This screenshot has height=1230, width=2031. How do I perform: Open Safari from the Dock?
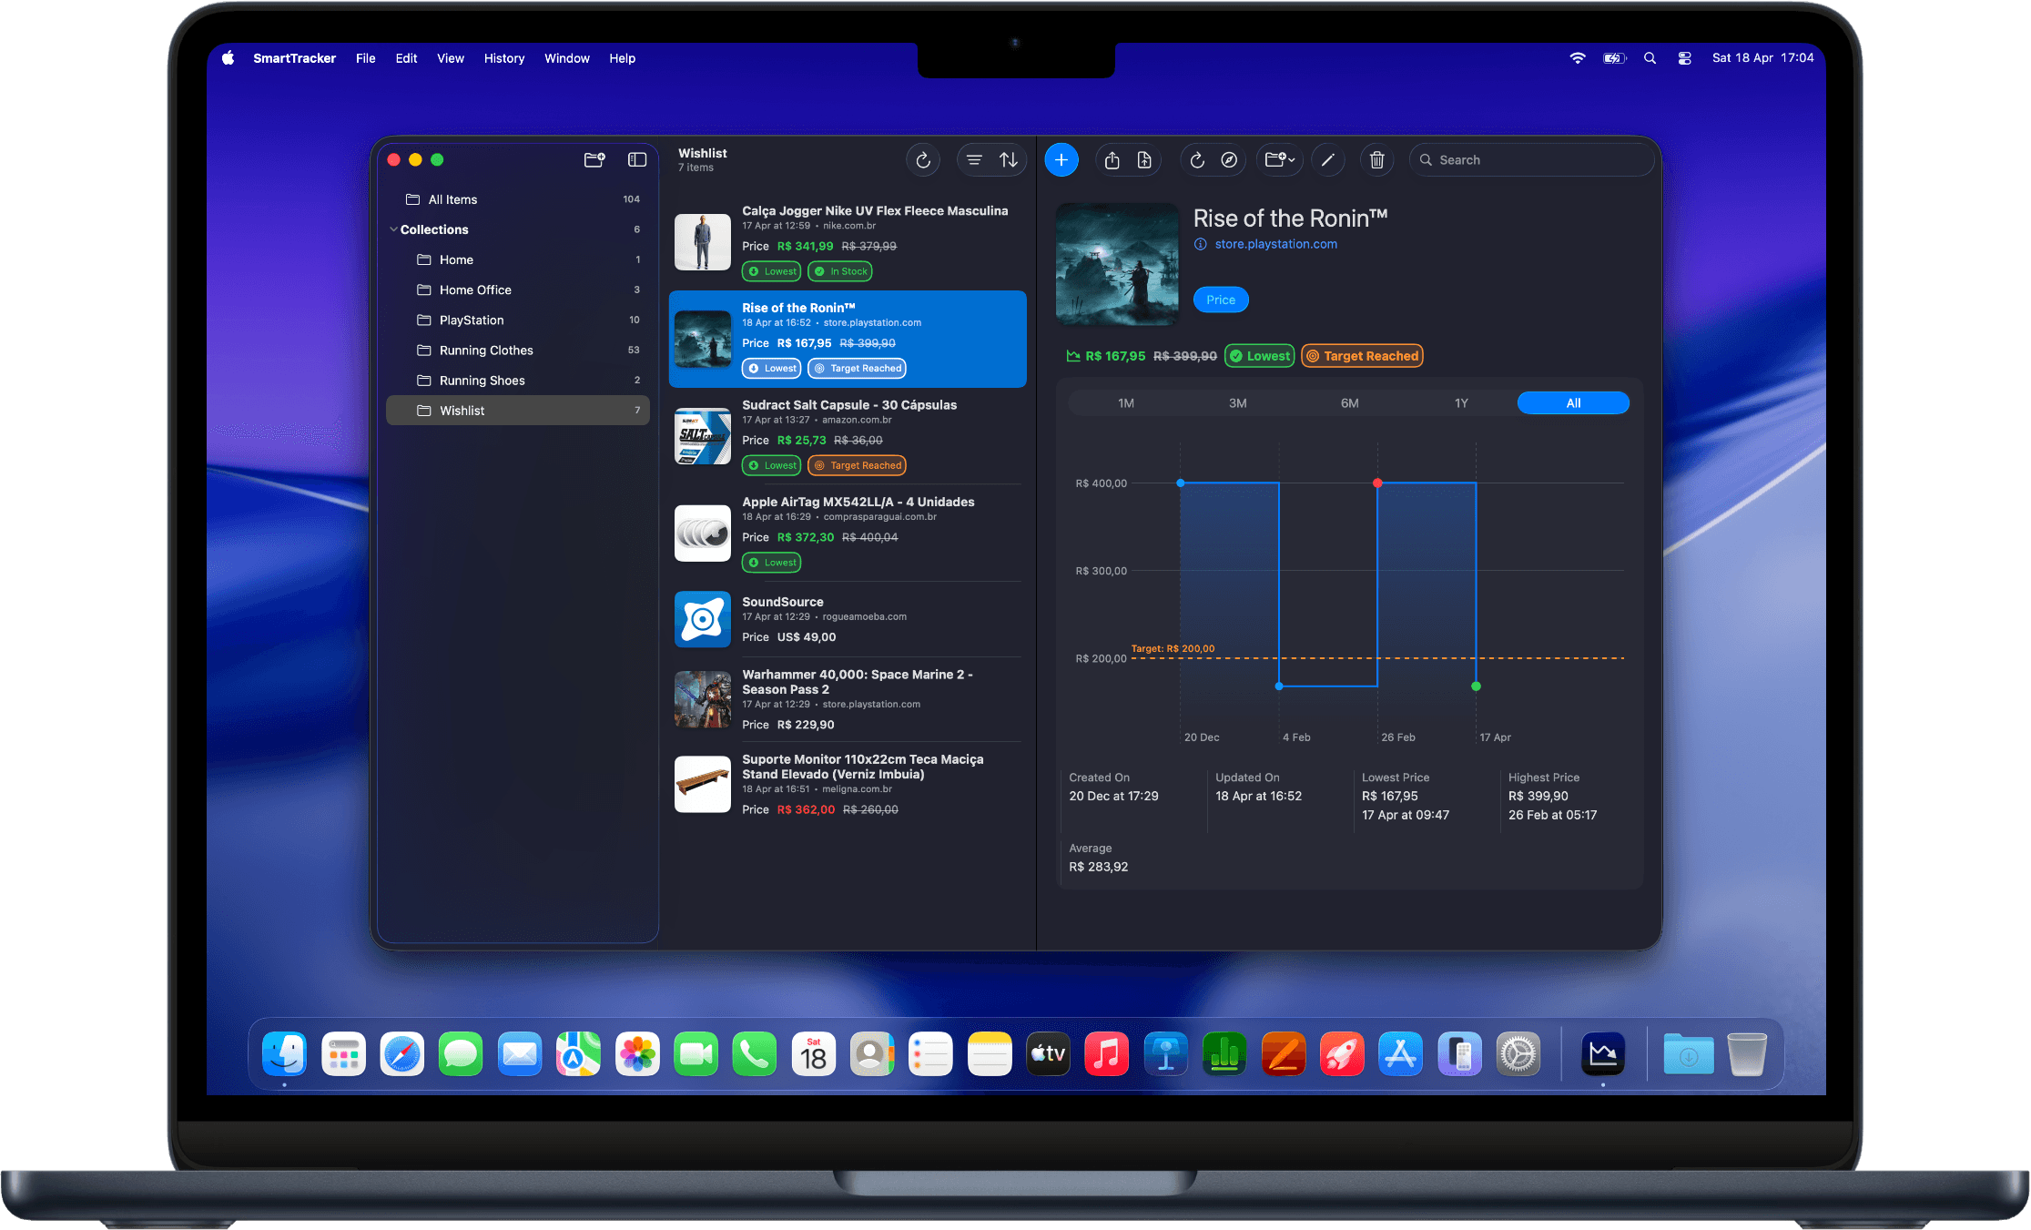click(x=402, y=1054)
